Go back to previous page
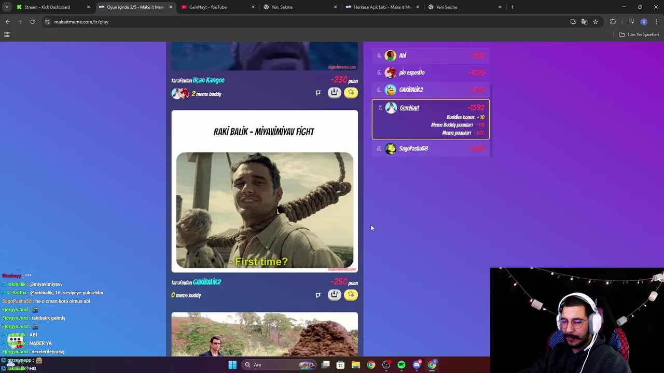This screenshot has height=373, width=664. (7, 22)
